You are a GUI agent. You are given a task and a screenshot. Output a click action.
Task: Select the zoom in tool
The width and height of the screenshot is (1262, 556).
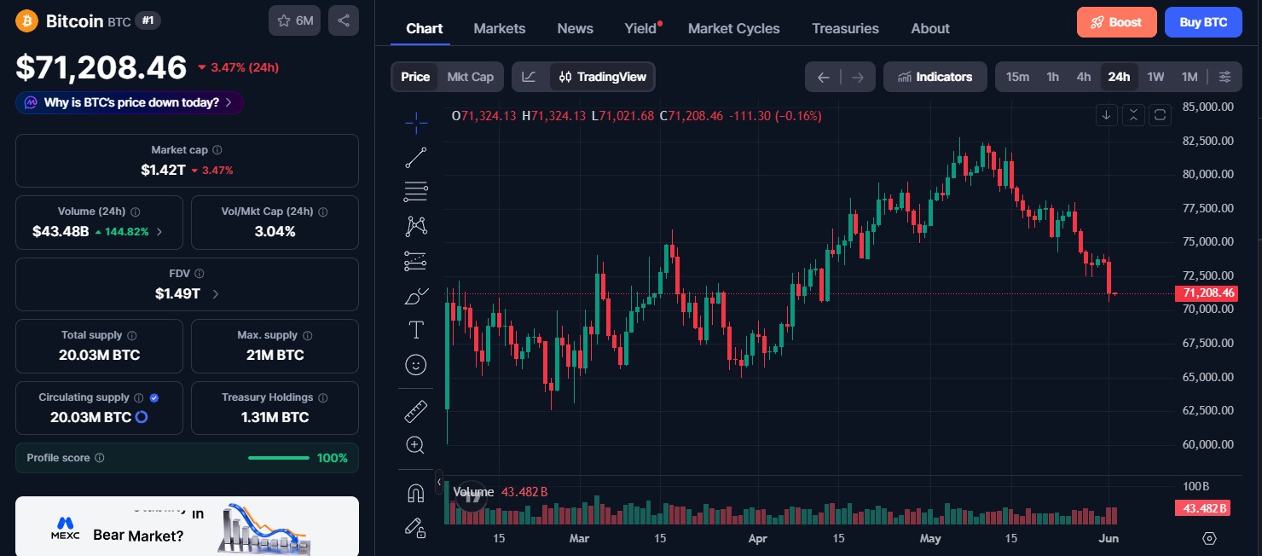[416, 445]
